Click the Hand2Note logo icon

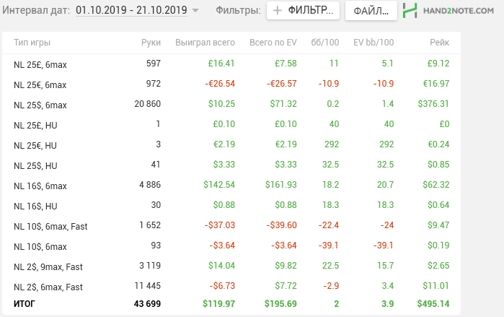pos(410,11)
